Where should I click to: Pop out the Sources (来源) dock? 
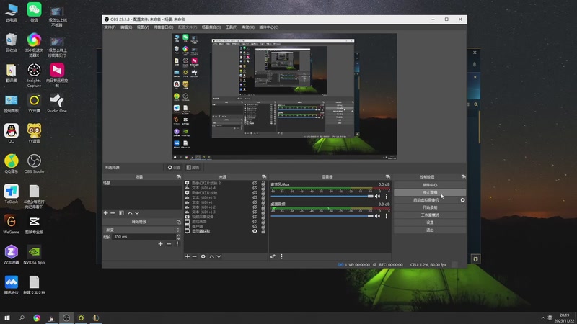(x=264, y=177)
